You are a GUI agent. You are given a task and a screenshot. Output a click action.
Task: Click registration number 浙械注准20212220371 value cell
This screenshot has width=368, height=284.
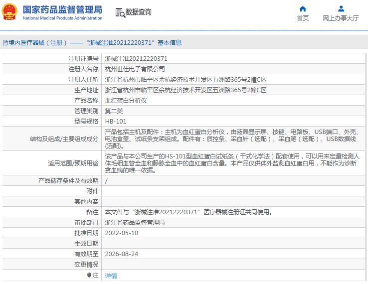136,58
